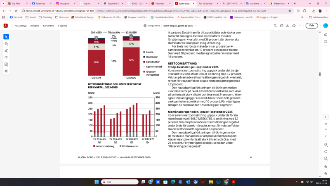Open the Konvertera menu
The width and height of the screenshot is (330, 186).
pos(48,26)
